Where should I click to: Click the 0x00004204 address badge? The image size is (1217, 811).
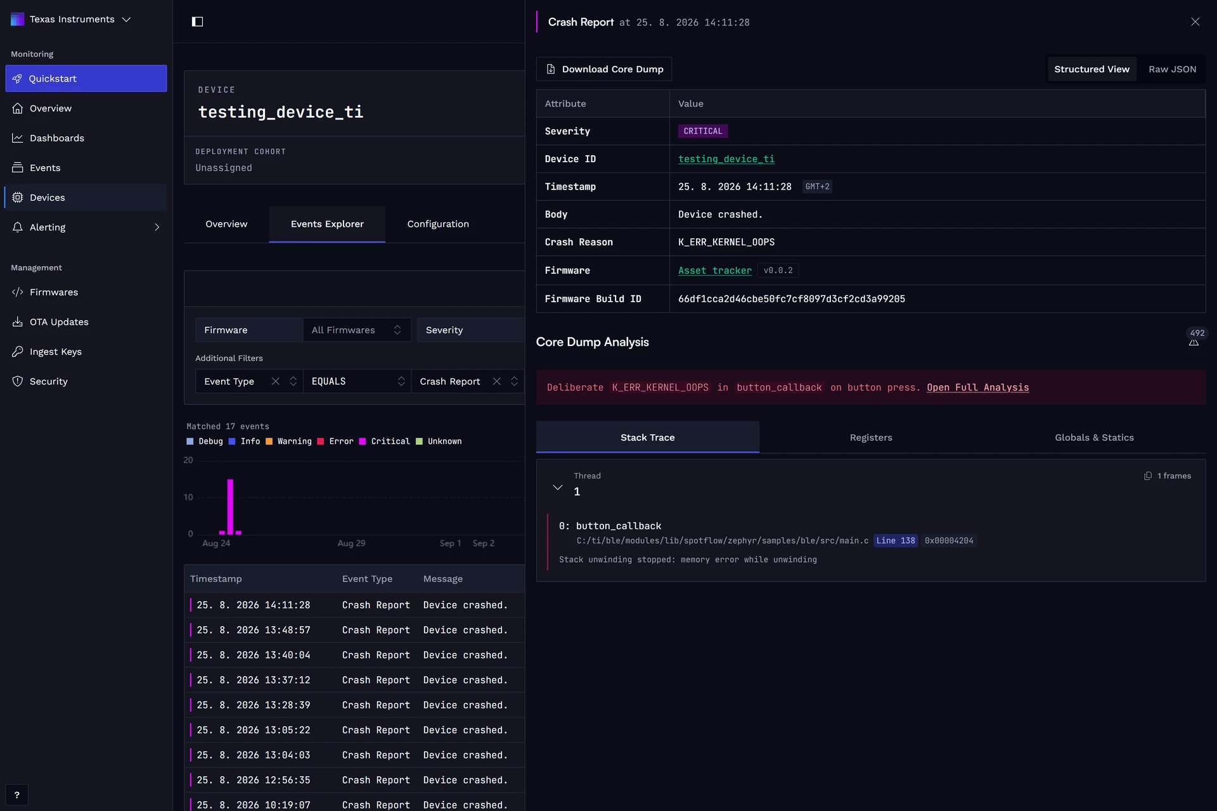[949, 540]
